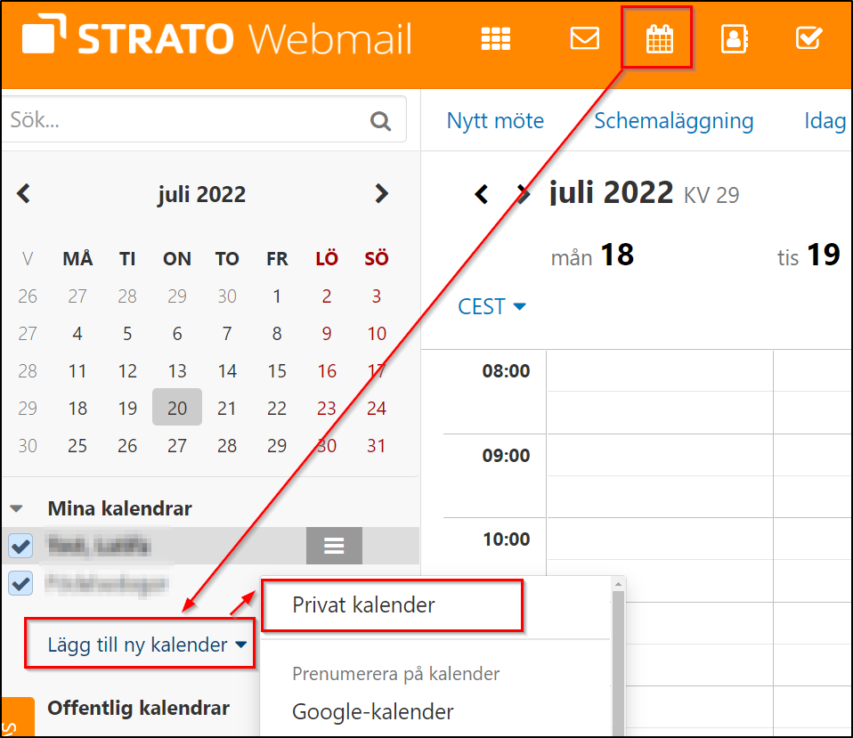The image size is (853, 738).
Task: Select July 18 in the mini calendar
Action: pyautogui.click(x=77, y=408)
